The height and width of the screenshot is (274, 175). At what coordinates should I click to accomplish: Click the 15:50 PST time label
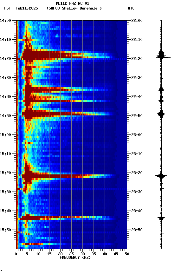[x=5, y=230]
